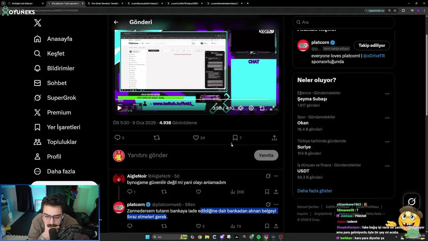The image size is (428, 241).
Task: Go to Anasayfa in the sidebar
Action: (x=53, y=39)
